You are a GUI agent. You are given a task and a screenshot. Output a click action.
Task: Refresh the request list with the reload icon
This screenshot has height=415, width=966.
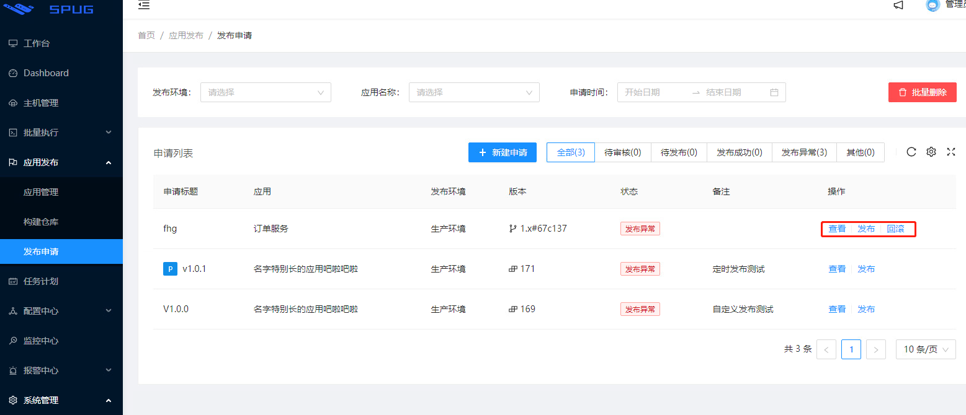click(911, 152)
